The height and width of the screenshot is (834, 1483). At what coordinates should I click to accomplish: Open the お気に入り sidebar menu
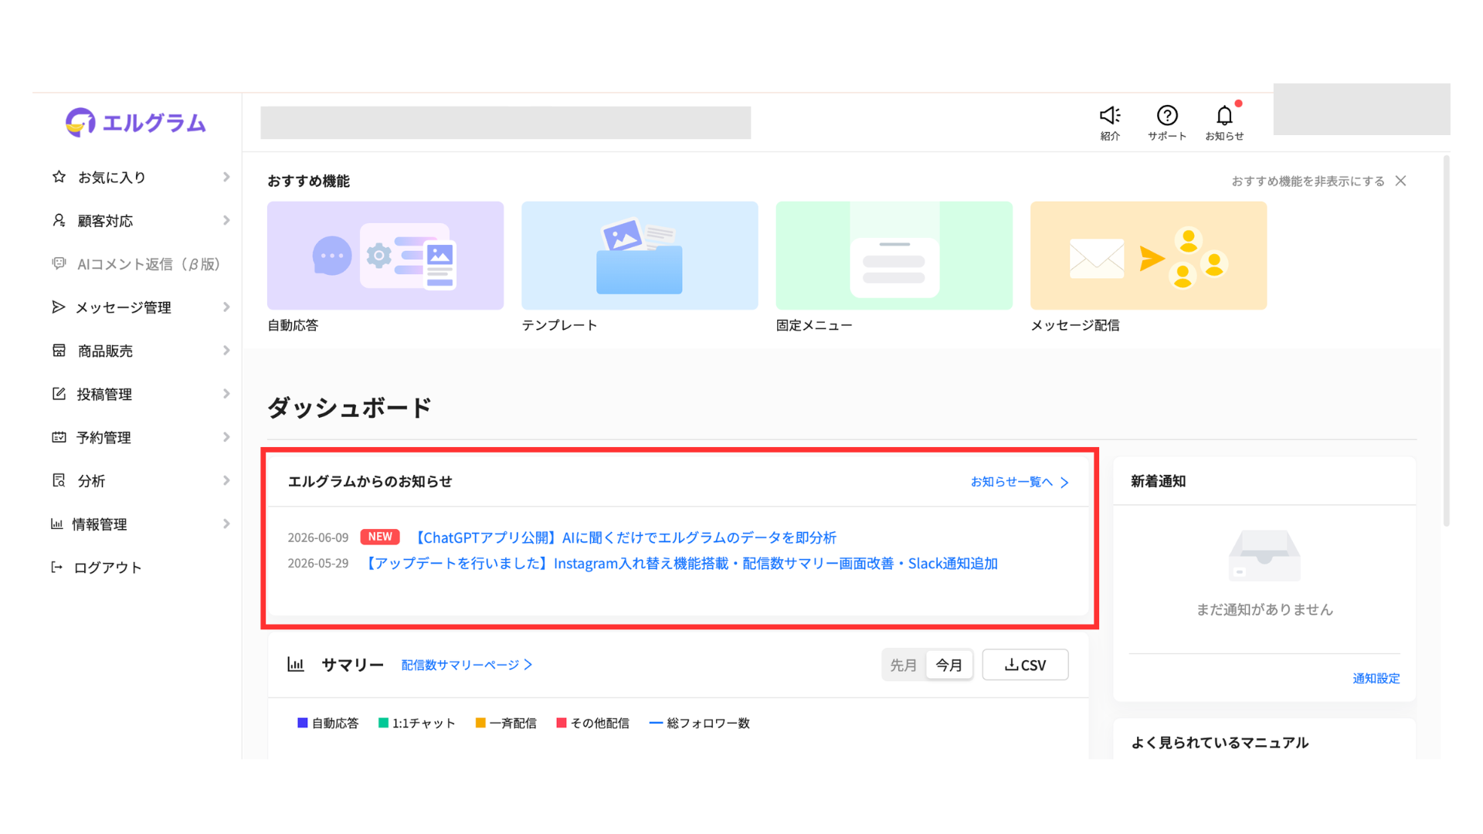coord(141,177)
